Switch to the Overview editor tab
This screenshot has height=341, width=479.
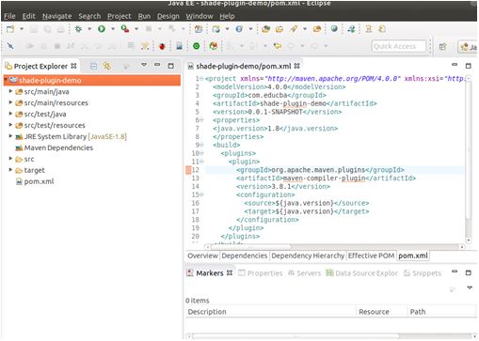(202, 256)
